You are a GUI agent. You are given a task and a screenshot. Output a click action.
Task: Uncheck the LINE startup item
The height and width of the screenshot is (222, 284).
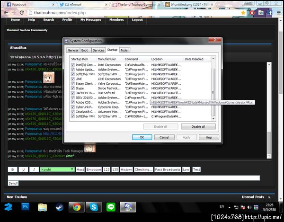pos(72,79)
